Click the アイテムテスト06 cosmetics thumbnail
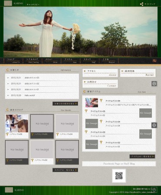Viewport: 161px width, 195px height. (x=92, y=103)
